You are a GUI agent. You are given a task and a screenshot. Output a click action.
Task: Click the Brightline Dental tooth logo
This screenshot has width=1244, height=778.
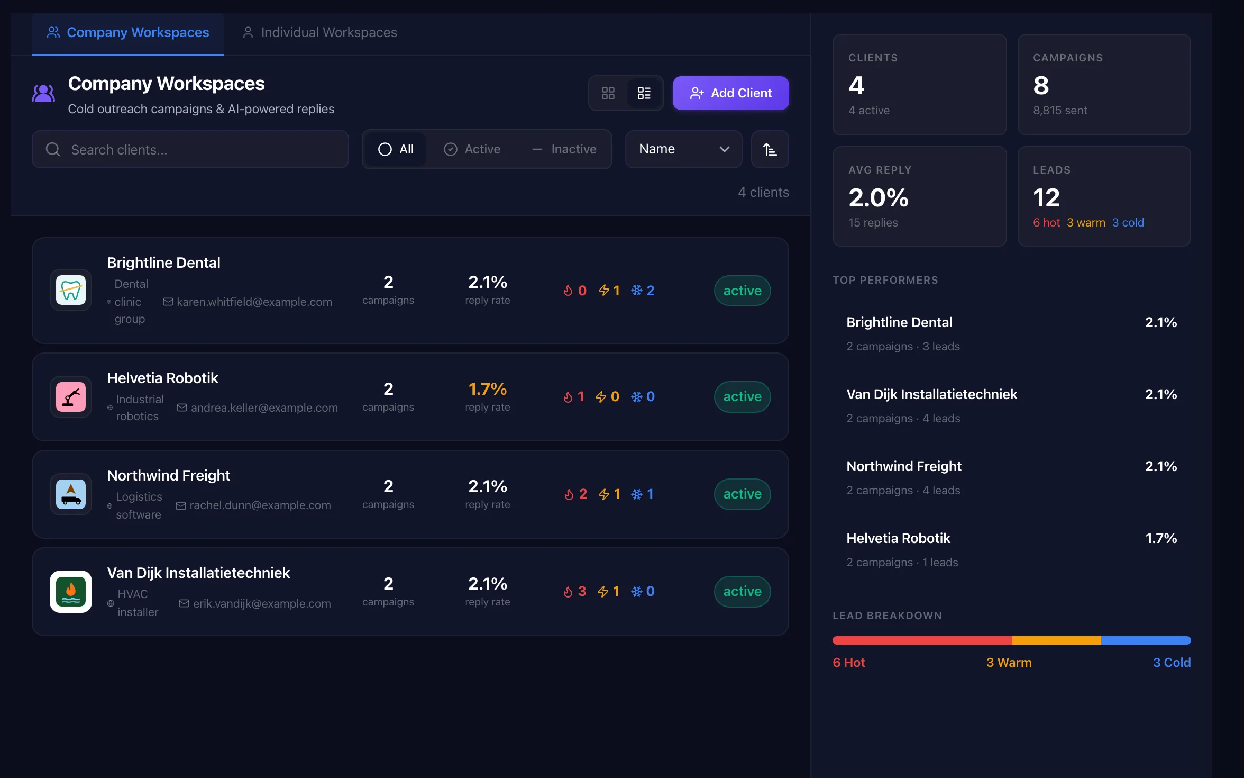pyautogui.click(x=71, y=290)
